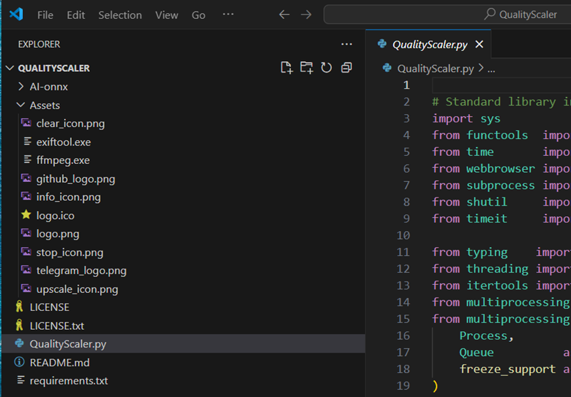
Task: Create a new folder in the Explorer
Action: 306,67
